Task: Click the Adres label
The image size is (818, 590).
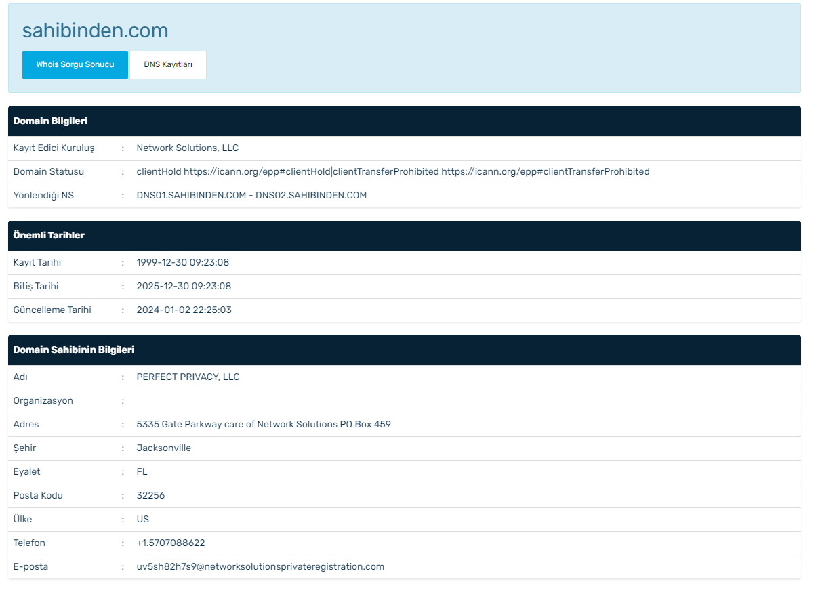Action: click(x=26, y=424)
